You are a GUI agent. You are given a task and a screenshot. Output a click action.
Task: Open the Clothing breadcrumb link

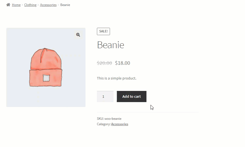[30, 5]
